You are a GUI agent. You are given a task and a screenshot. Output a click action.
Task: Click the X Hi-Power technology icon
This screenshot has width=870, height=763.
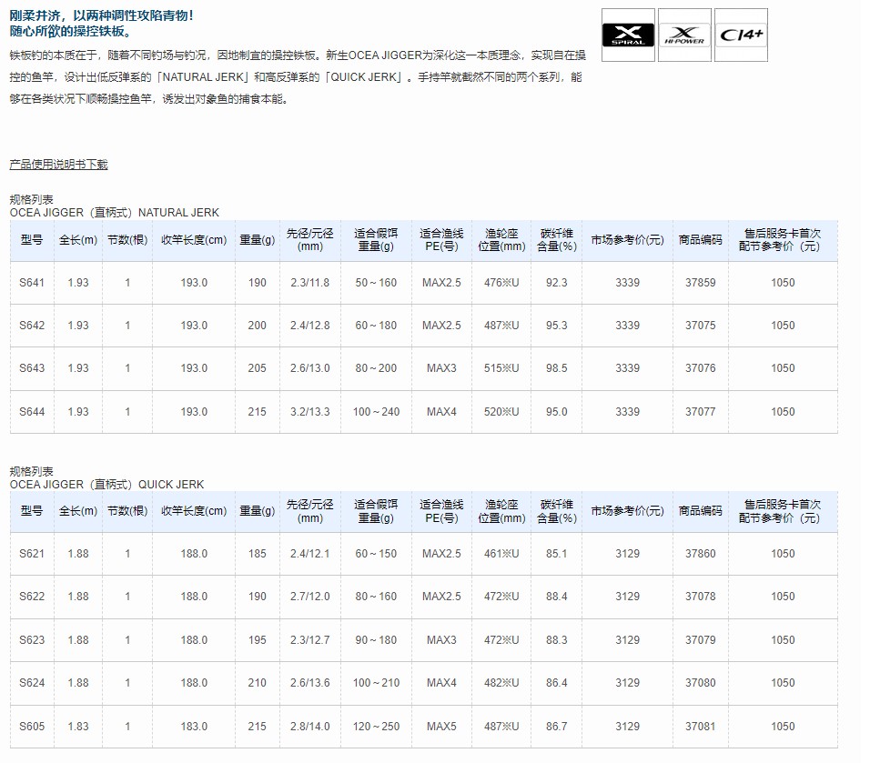pos(684,35)
